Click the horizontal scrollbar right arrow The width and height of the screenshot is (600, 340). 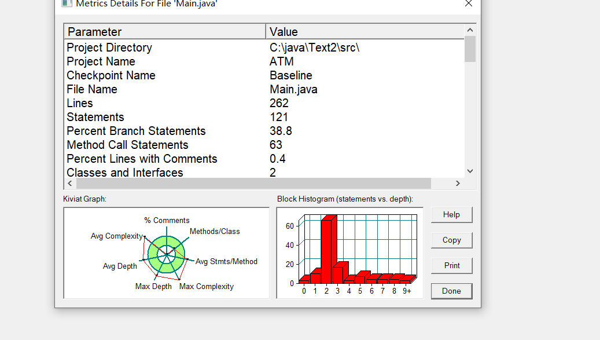(458, 184)
